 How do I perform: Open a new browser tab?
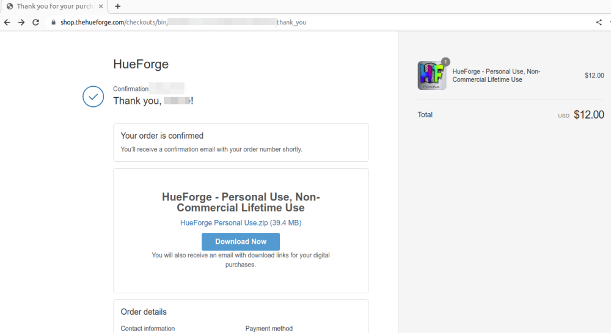click(x=118, y=6)
